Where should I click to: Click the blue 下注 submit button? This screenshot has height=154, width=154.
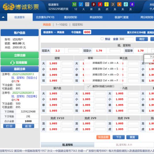click(119, 137)
